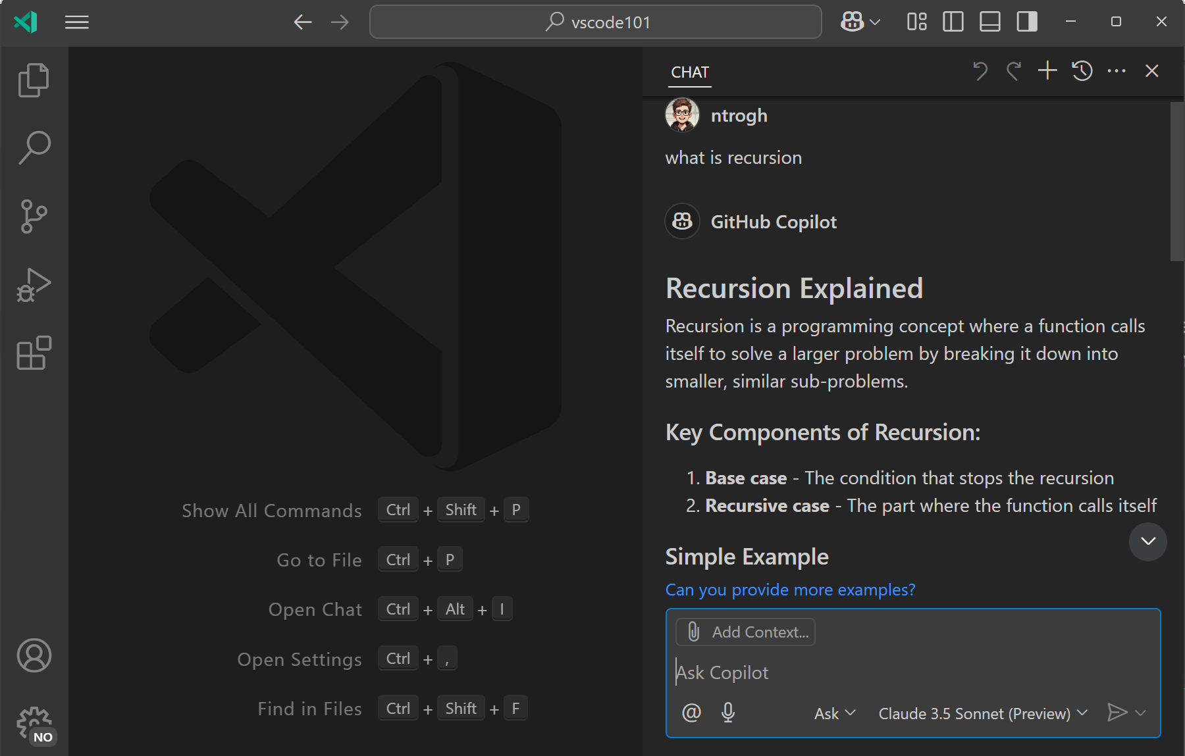Screen dimensions: 1185x756
Task: Click the Accounts icon in activity bar
Action: tap(34, 655)
